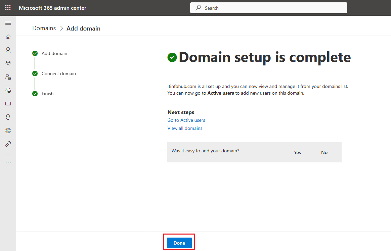Click inside the Search box

pos(269,8)
